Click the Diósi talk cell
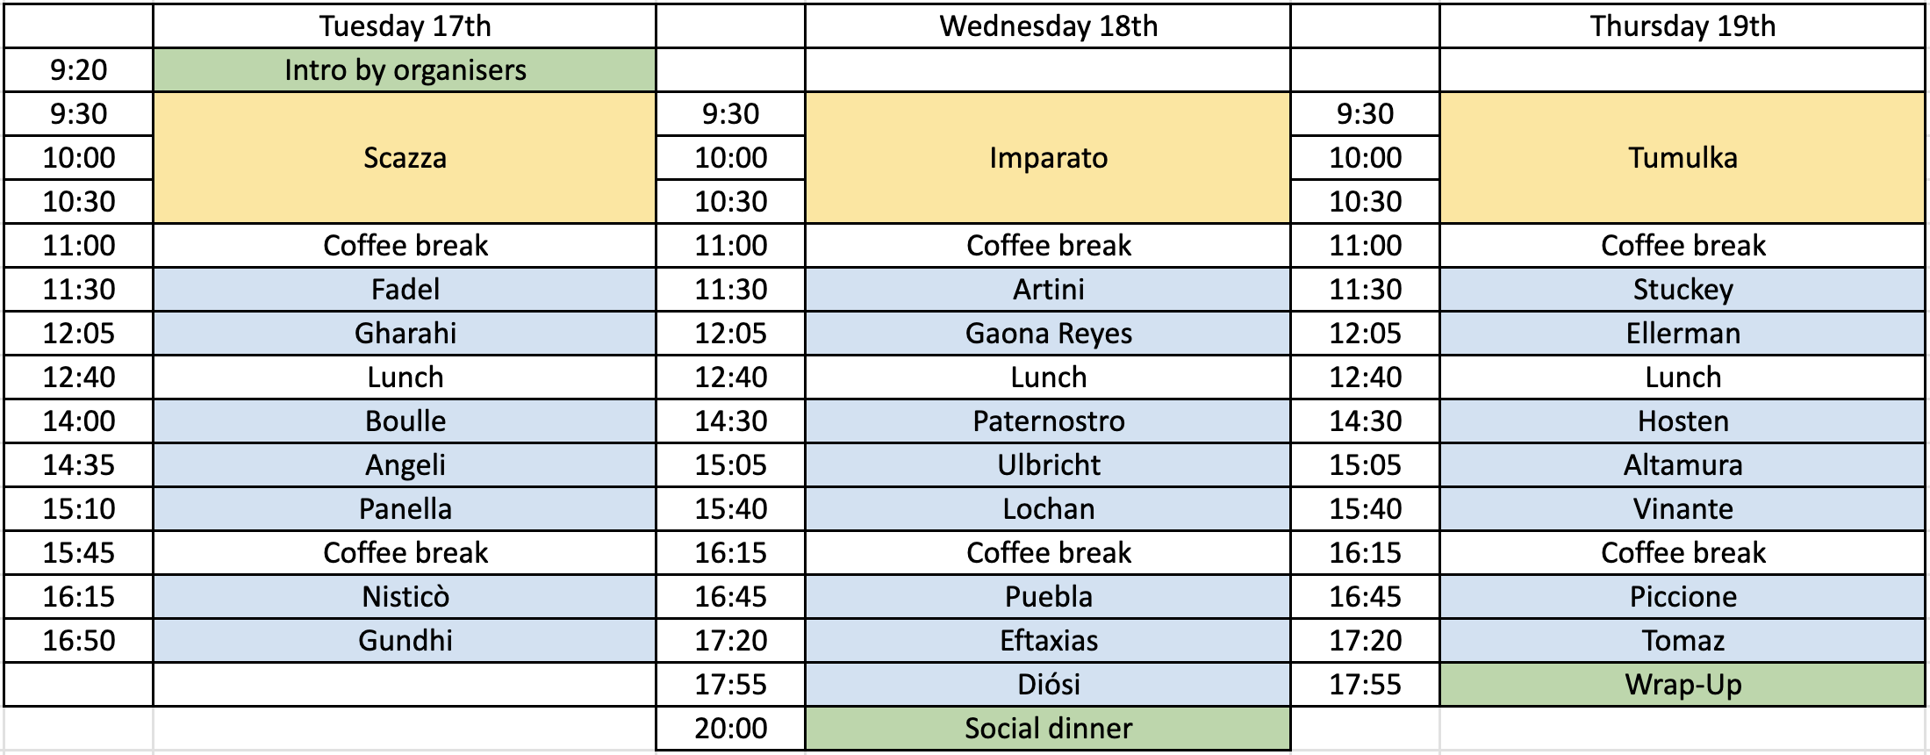 point(1048,685)
